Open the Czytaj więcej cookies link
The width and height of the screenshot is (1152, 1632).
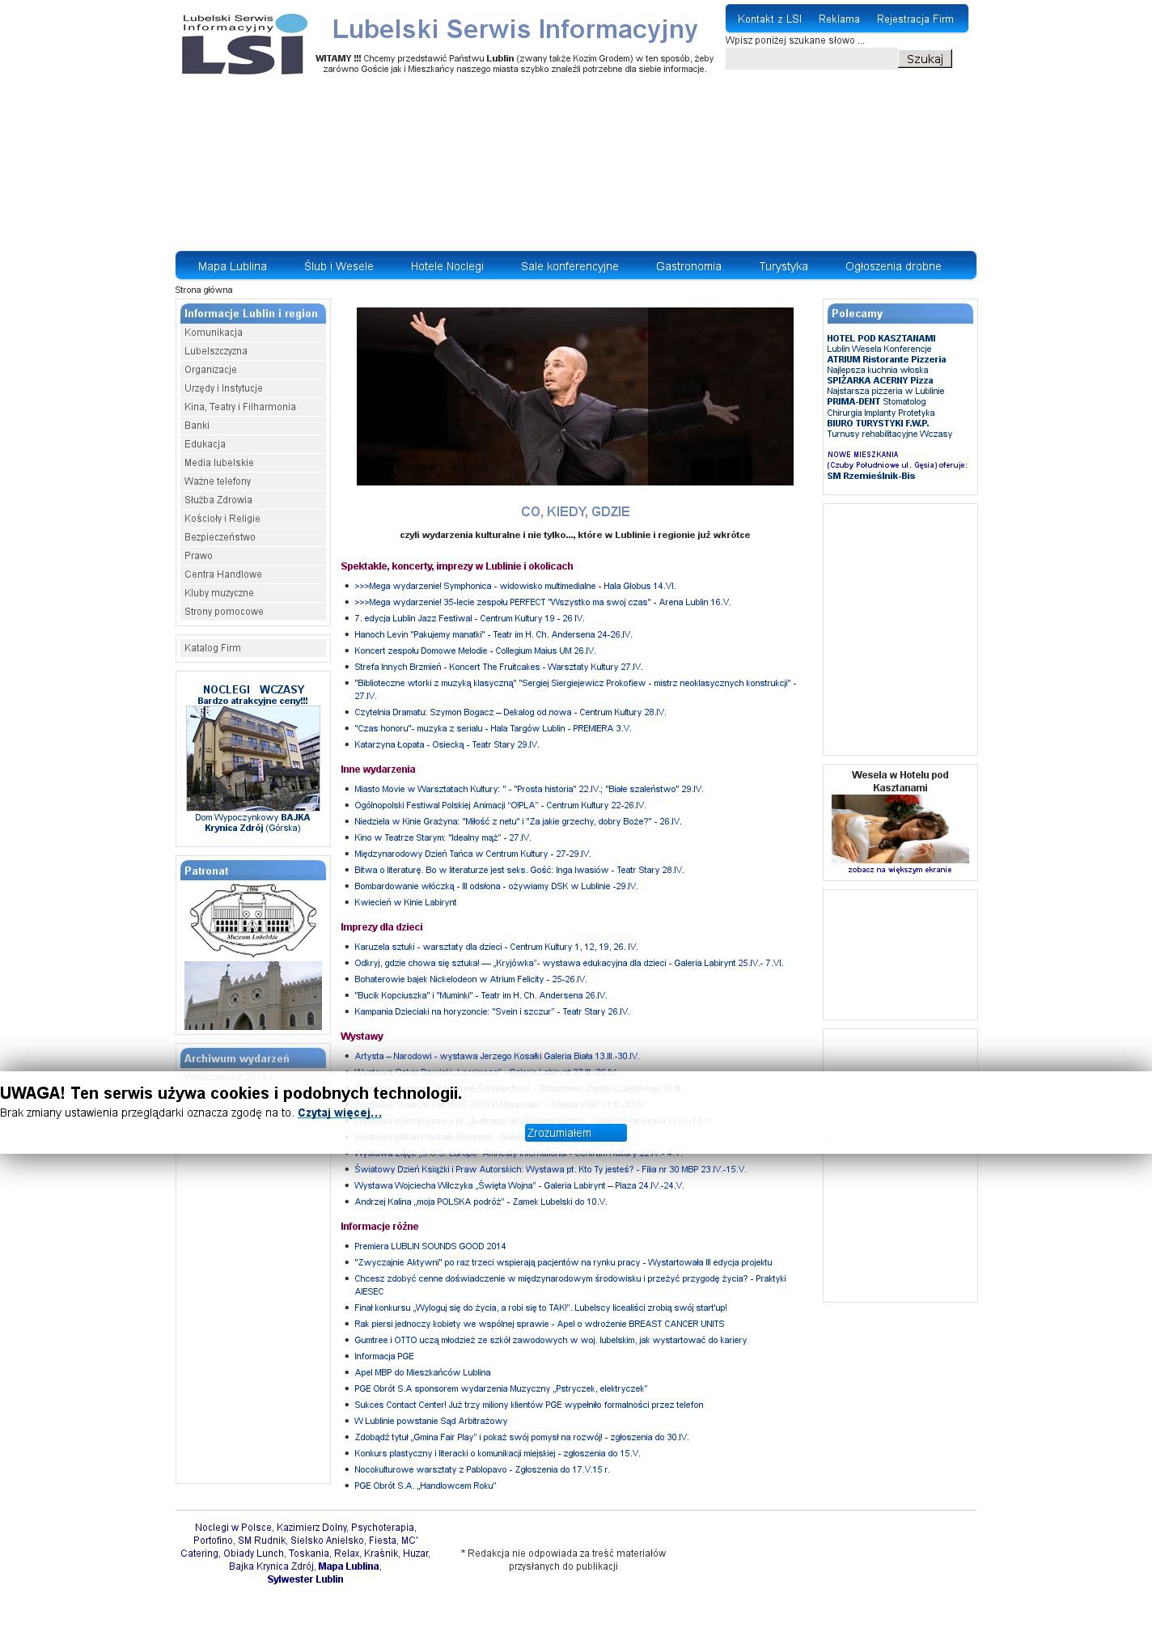click(339, 1113)
